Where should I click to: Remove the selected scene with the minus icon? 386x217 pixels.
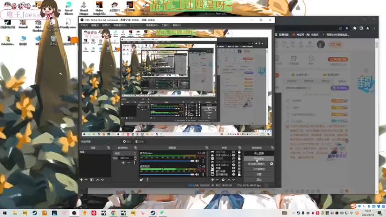coord(86,180)
